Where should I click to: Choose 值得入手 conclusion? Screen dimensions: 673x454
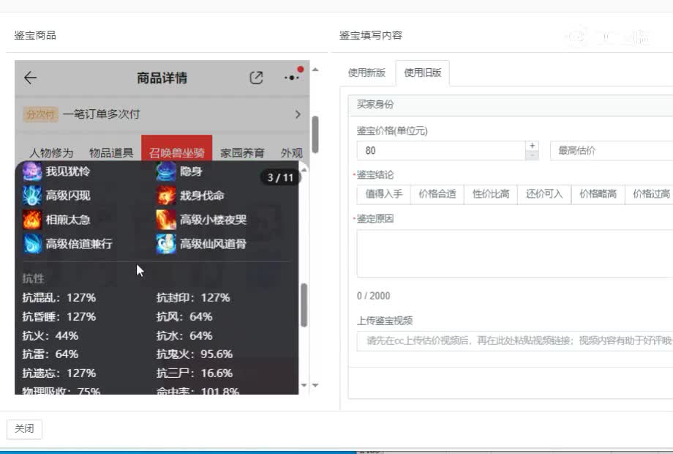384,194
